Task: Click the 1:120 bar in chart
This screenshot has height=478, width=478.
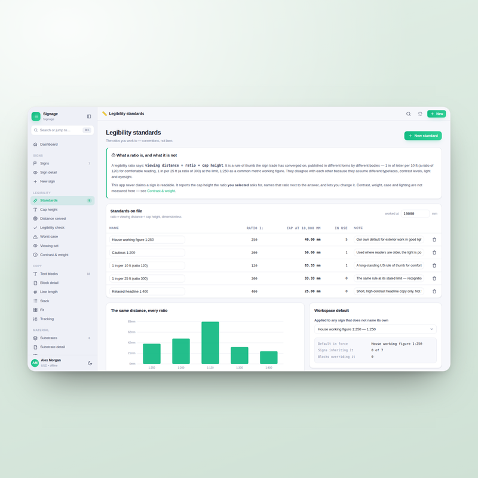Action: 210,342
